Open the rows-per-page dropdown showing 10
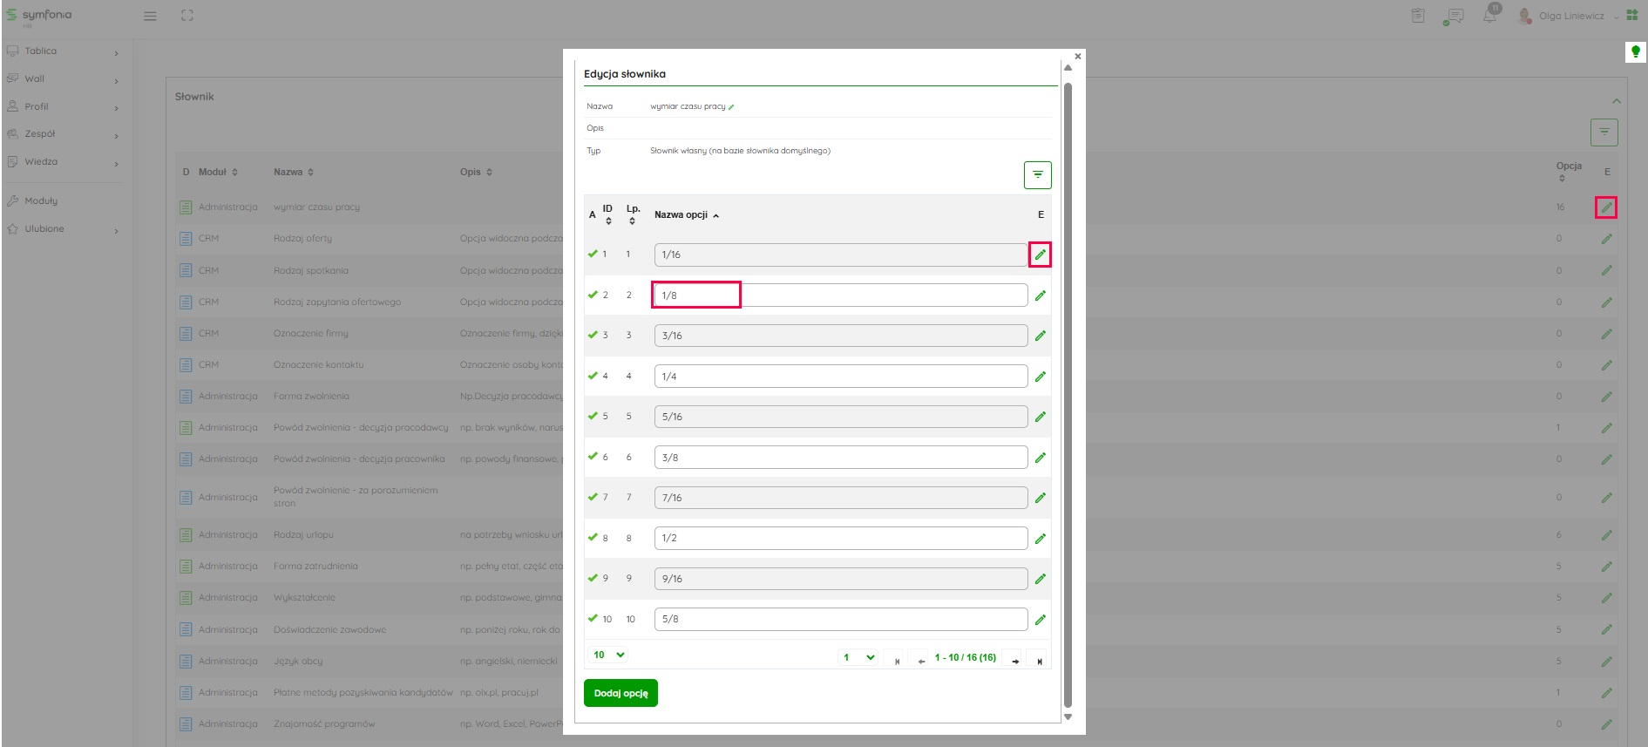This screenshot has width=1648, height=747. (609, 655)
